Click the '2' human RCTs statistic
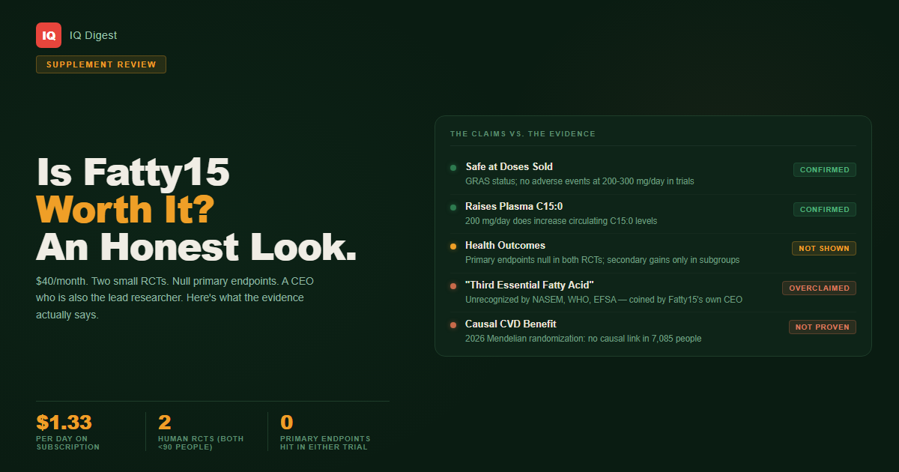 [x=165, y=423]
